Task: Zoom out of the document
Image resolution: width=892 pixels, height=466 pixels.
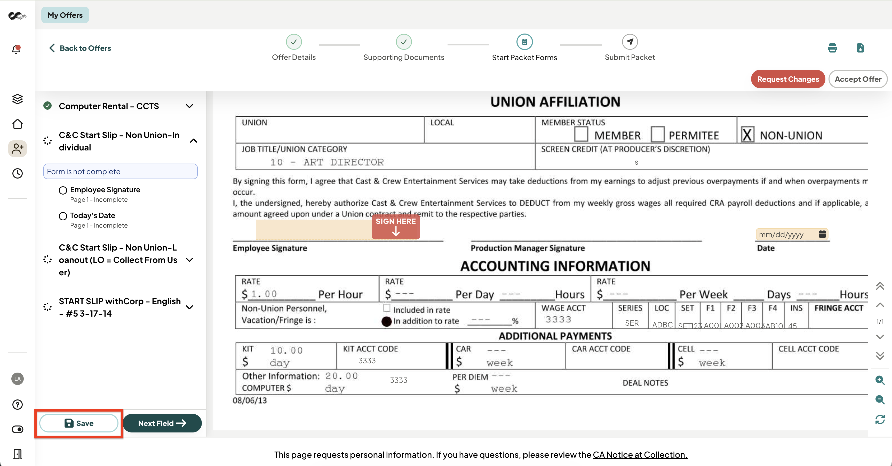Action: coord(880,399)
